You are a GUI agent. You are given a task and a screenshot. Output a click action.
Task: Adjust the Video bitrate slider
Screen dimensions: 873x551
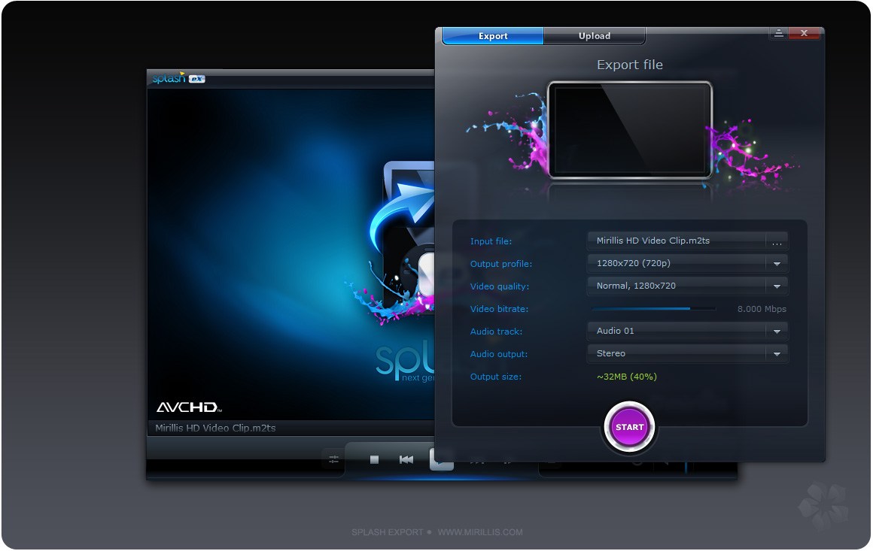click(654, 309)
